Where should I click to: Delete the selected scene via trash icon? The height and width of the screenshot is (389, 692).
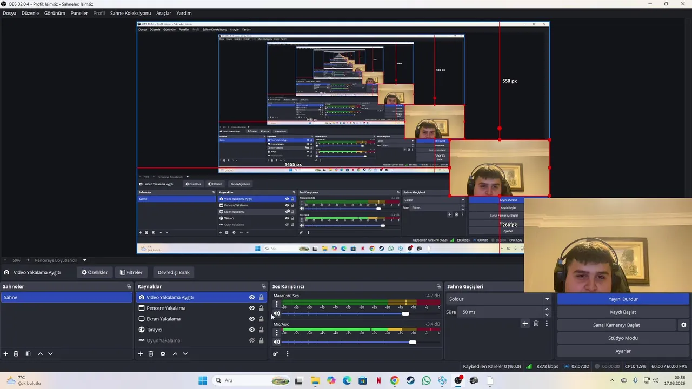(x=16, y=353)
